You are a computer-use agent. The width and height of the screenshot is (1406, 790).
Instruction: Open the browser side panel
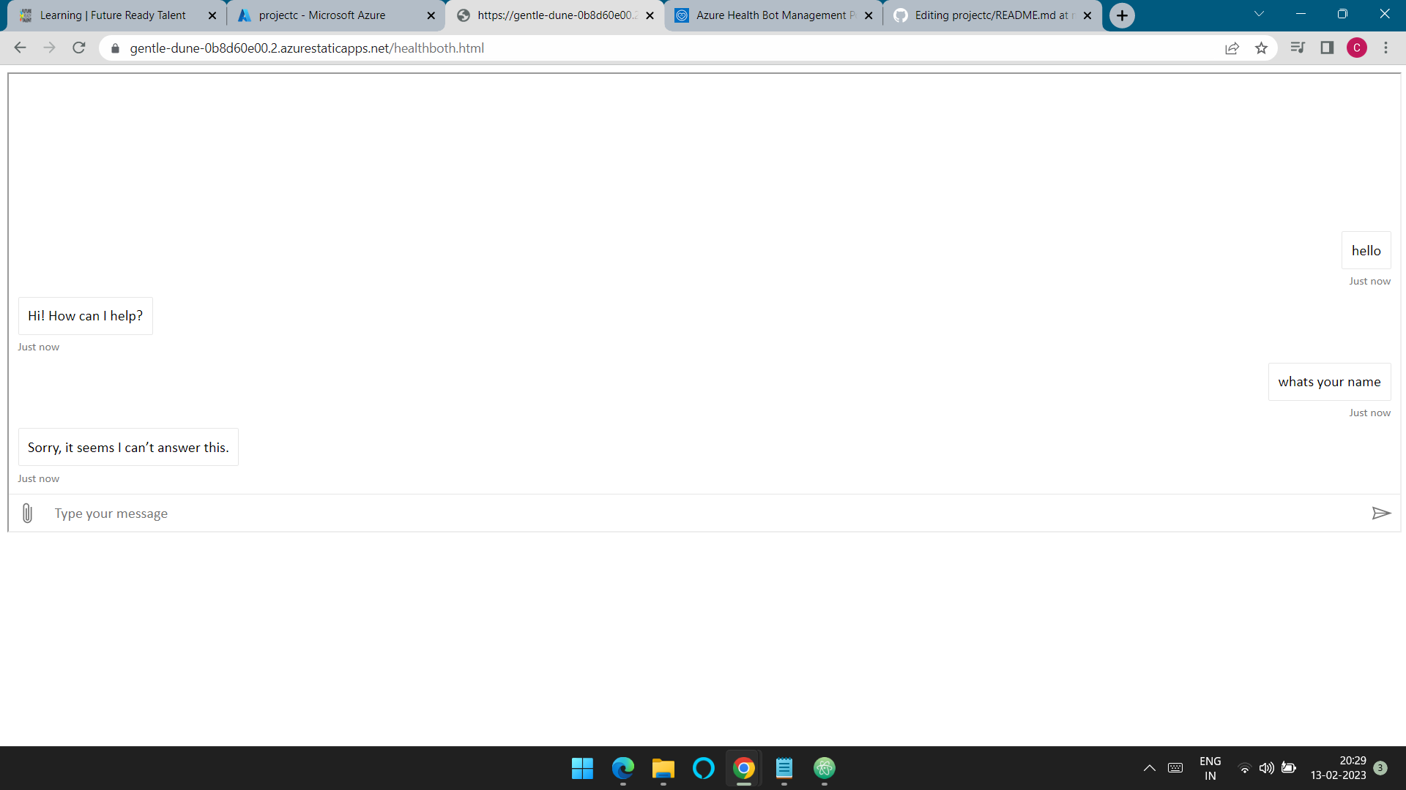click(x=1327, y=48)
